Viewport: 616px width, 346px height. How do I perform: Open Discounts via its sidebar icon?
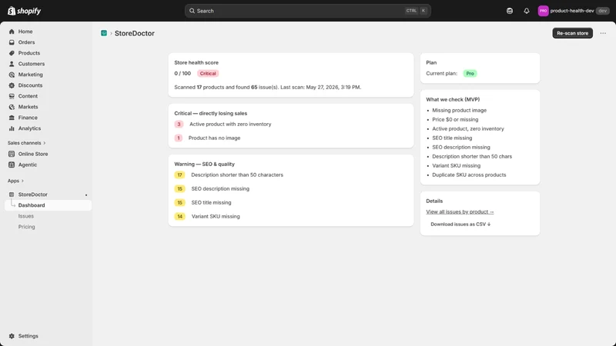(12, 85)
